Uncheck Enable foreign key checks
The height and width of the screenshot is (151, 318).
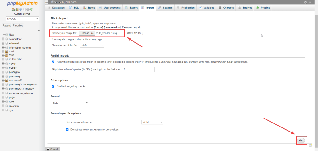[53, 86]
